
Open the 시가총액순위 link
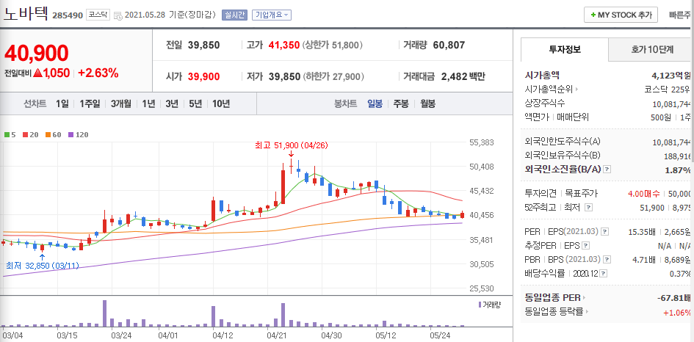pos(549,90)
